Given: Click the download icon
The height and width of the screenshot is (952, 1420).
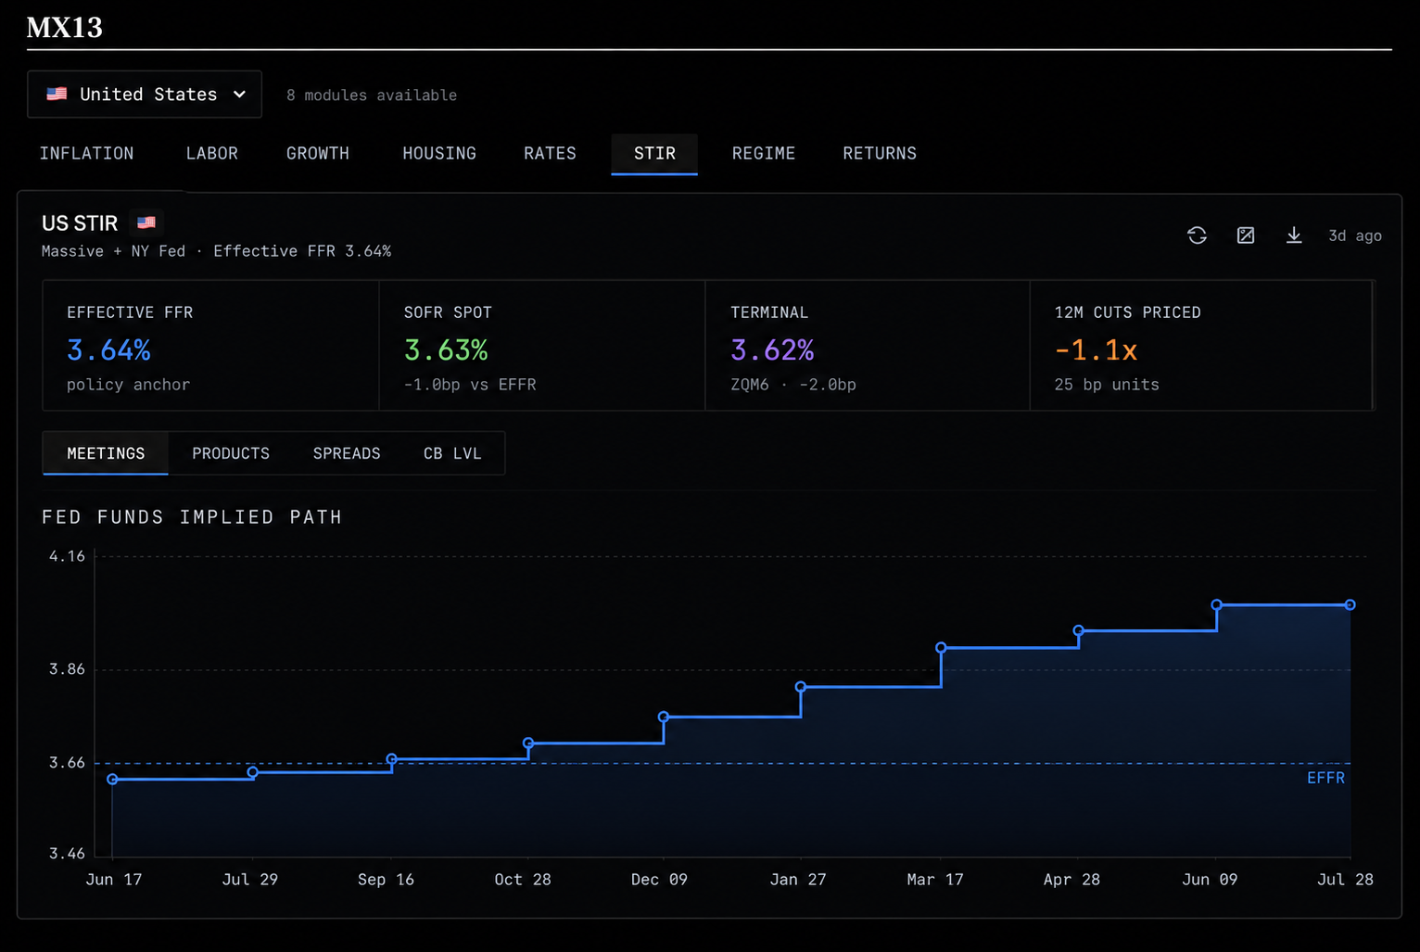Looking at the screenshot, I should click(x=1294, y=235).
